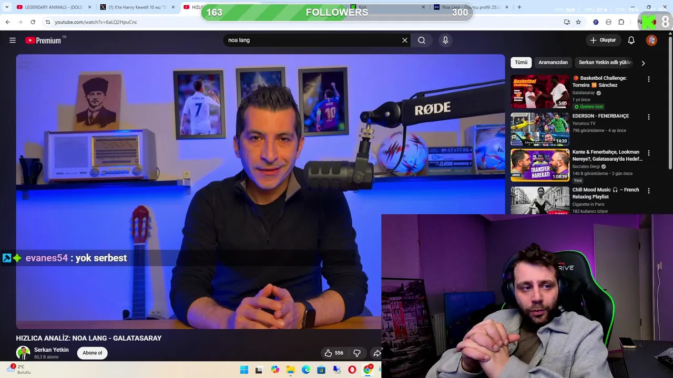The image size is (673, 378).
Task: Open Chill Mood Music French Relaxing title
Action: tap(606, 194)
